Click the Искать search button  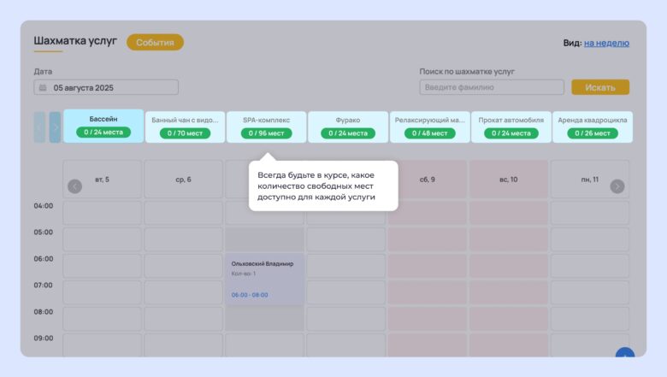600,87
